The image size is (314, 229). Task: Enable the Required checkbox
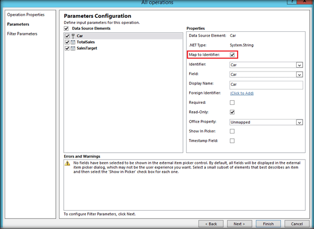click(232, 103)
